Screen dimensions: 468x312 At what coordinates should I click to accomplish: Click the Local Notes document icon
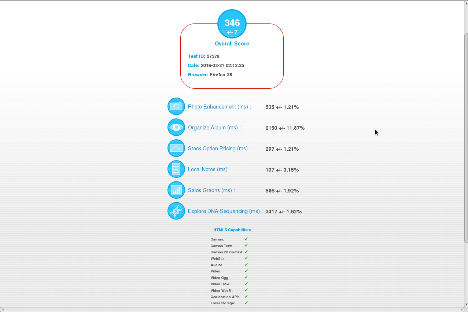[176, 169]
